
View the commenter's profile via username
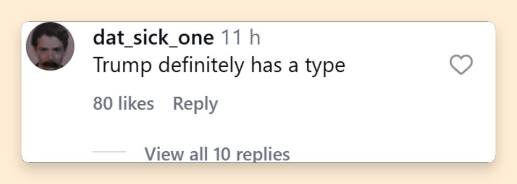pyautogui.click(x=153, y=39)
